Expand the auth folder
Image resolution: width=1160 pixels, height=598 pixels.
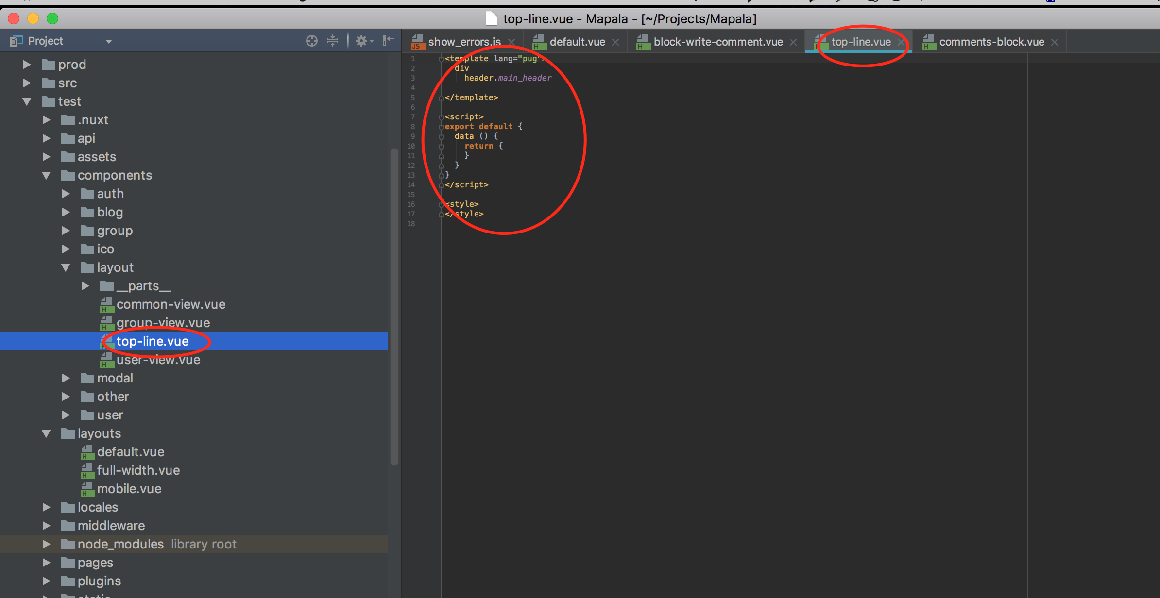click(66, 194)
